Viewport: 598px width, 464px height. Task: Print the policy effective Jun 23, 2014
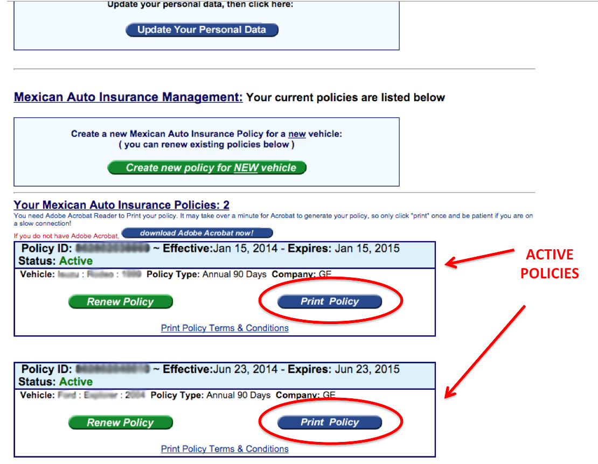pos(329,423)
